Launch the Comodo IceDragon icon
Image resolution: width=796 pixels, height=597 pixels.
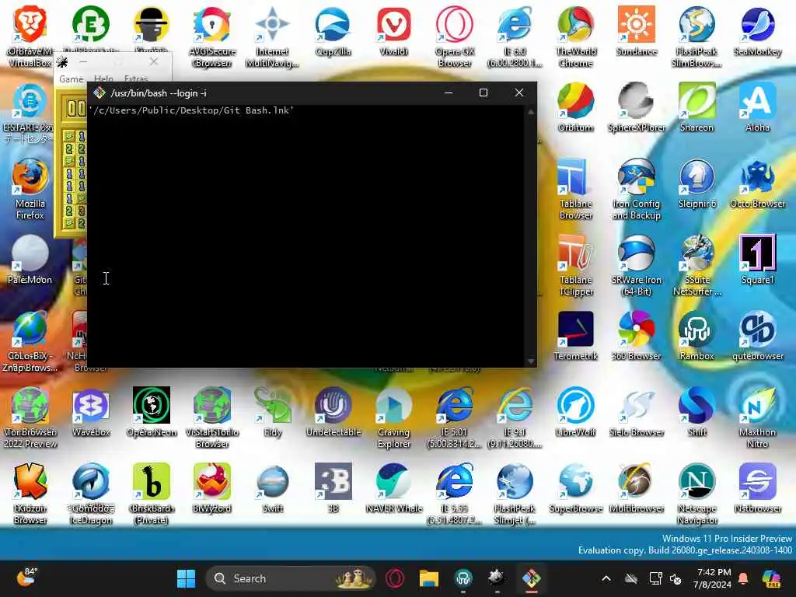[x=91, y=494]
